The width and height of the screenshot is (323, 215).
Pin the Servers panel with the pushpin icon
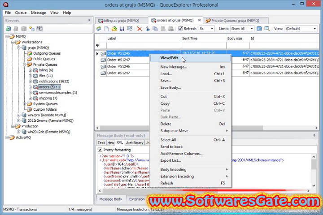click(x=89, y=21)
